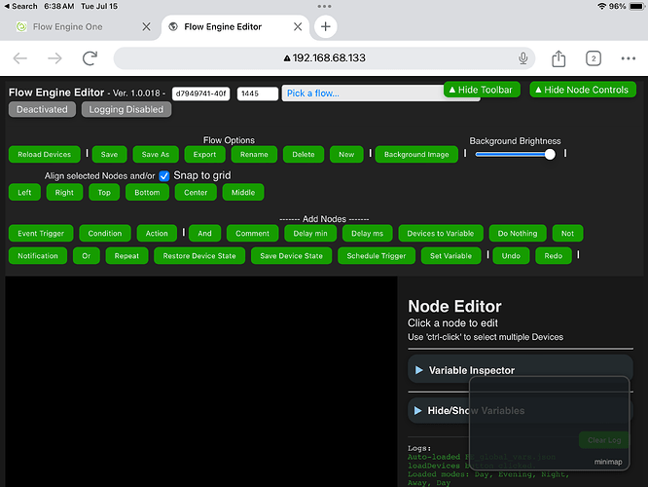
Task: Click the Clear Log button
Action: point(604,440)
